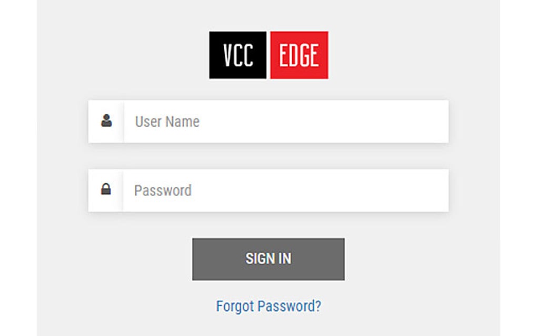This screenshot has height=336, width=537.
Task: Focus the Password input field
Action: (x=285, y=190)
